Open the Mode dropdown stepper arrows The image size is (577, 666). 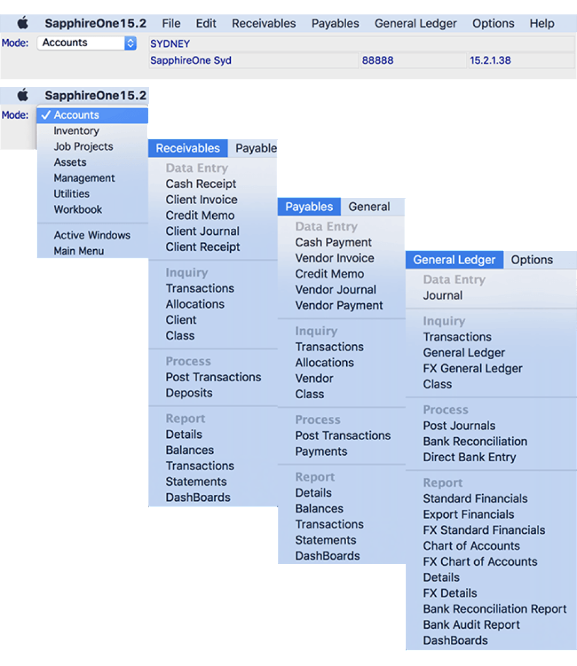coord(130,43)
